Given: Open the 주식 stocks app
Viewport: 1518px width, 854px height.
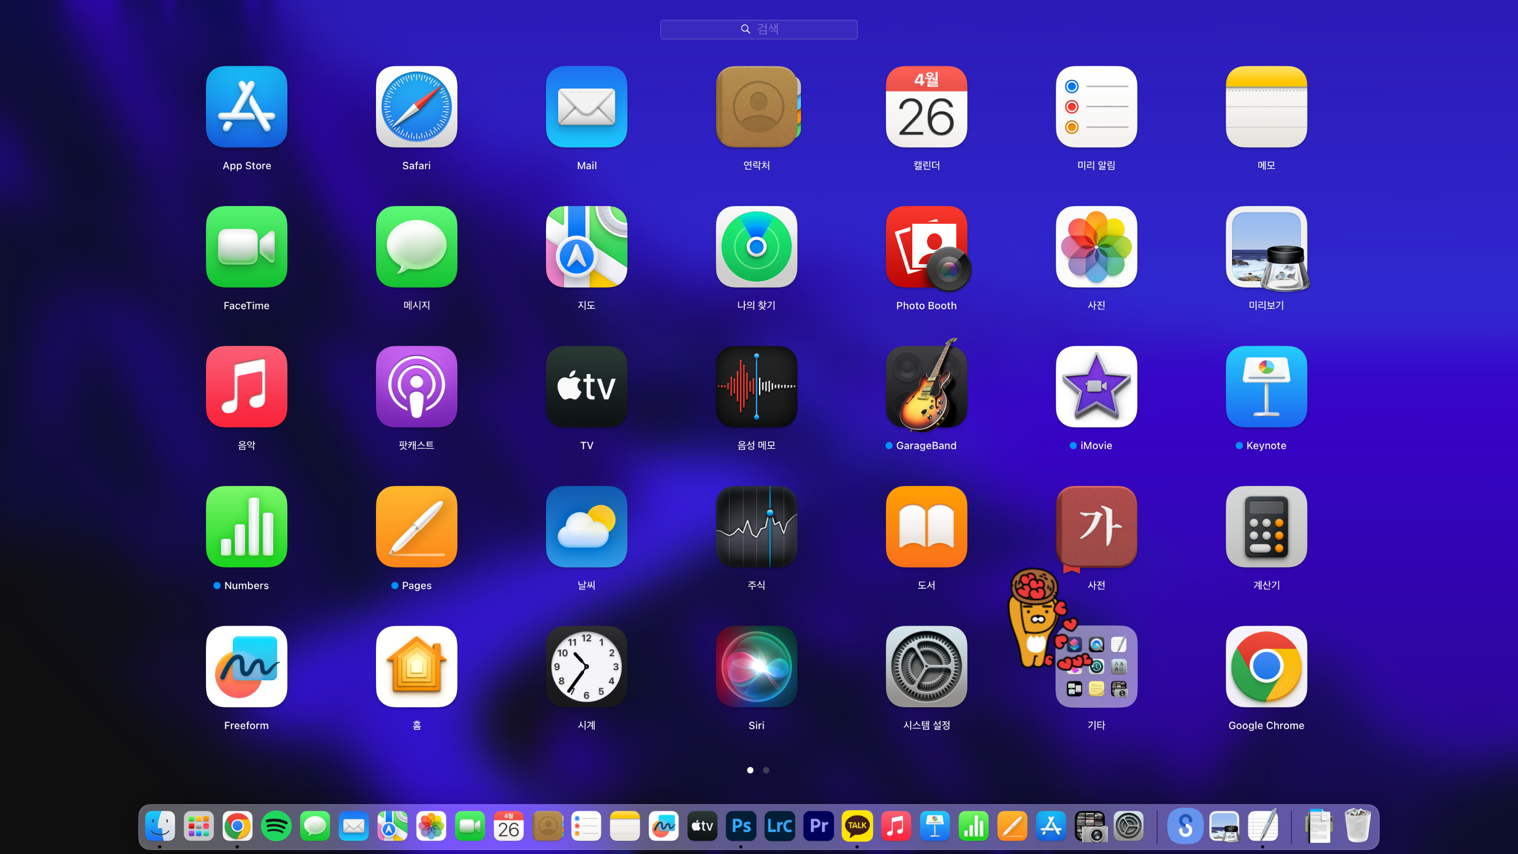Looking at the screenshot, I should [756, 526].
